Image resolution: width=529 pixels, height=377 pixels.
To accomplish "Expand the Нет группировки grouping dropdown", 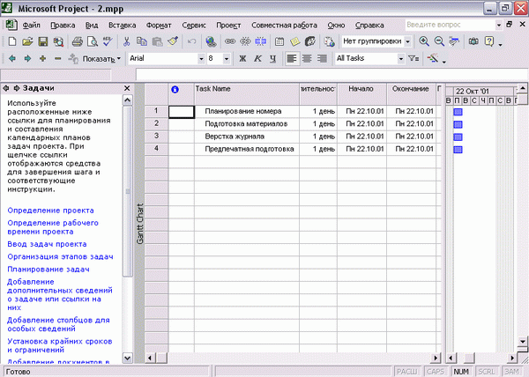I will coord(407,41).
